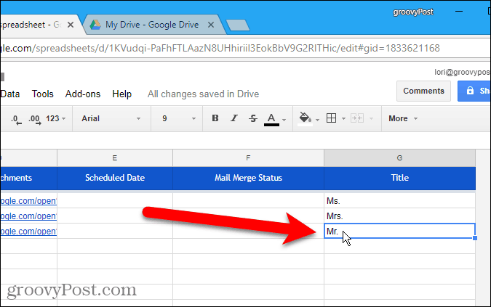This screenshot has width=491, height=307.
Task: Open attachment link in Mr. row
Action: pos(28,232)
